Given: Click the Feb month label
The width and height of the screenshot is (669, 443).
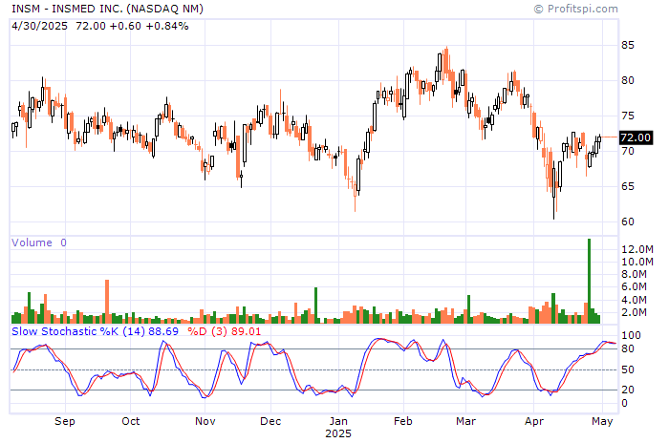Looking at the screenshot, I should (x=403, y=421).
